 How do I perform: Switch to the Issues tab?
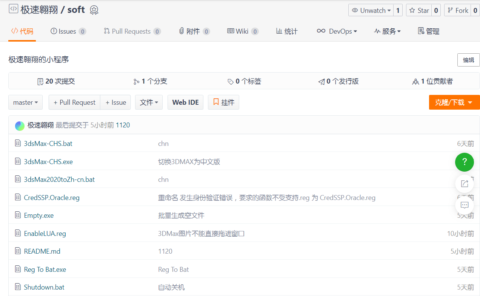pos(67,31)
